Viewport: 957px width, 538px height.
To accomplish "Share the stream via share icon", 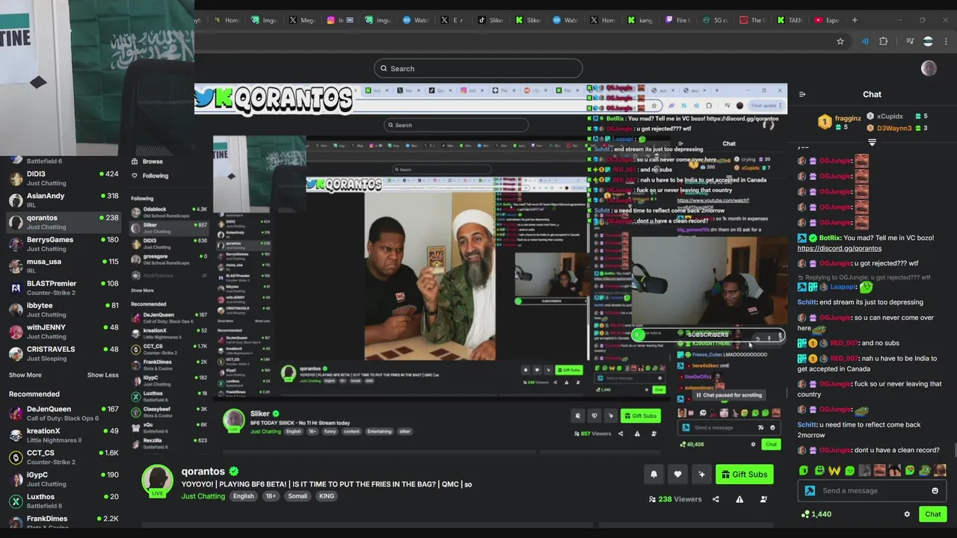I will (x=716, y=499).
